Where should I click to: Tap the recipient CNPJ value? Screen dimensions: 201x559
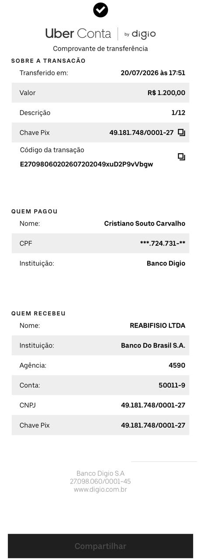(x=153, y=405)
